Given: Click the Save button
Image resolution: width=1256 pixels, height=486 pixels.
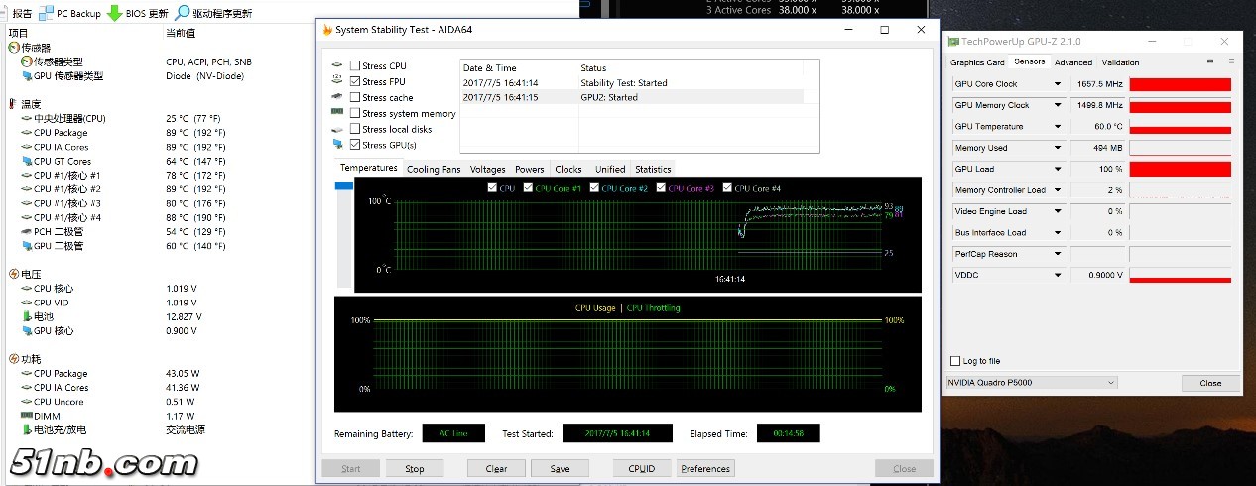Looking at the screenshot, I should tap(560, 469).
